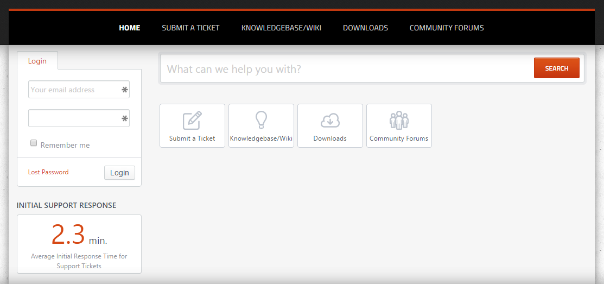
Task: Click the 2.3 min. response time widget
Action: [x=79, y=244]
